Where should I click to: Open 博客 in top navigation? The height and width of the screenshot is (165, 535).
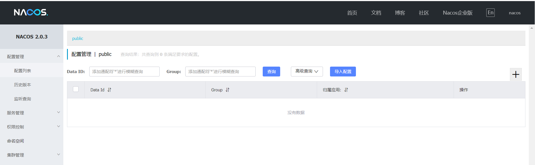coord(400,13)
